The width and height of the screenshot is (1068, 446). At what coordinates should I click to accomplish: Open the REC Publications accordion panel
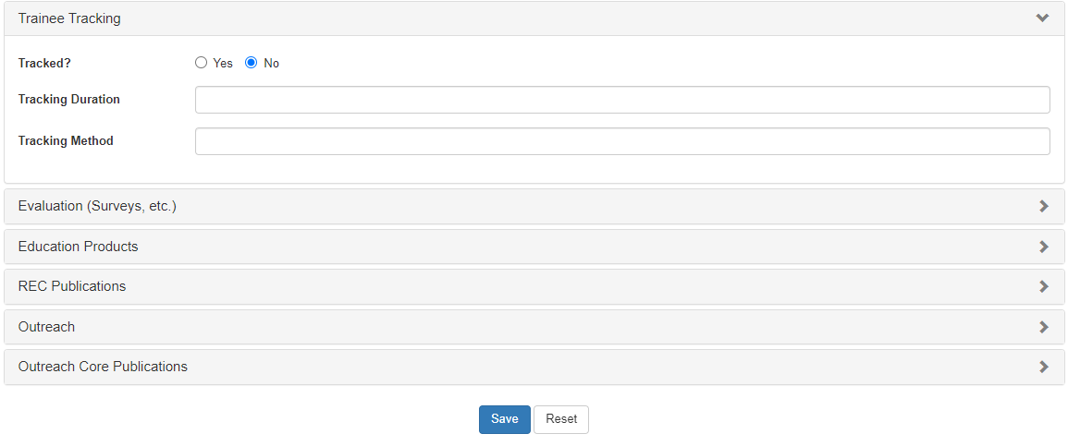72,286
